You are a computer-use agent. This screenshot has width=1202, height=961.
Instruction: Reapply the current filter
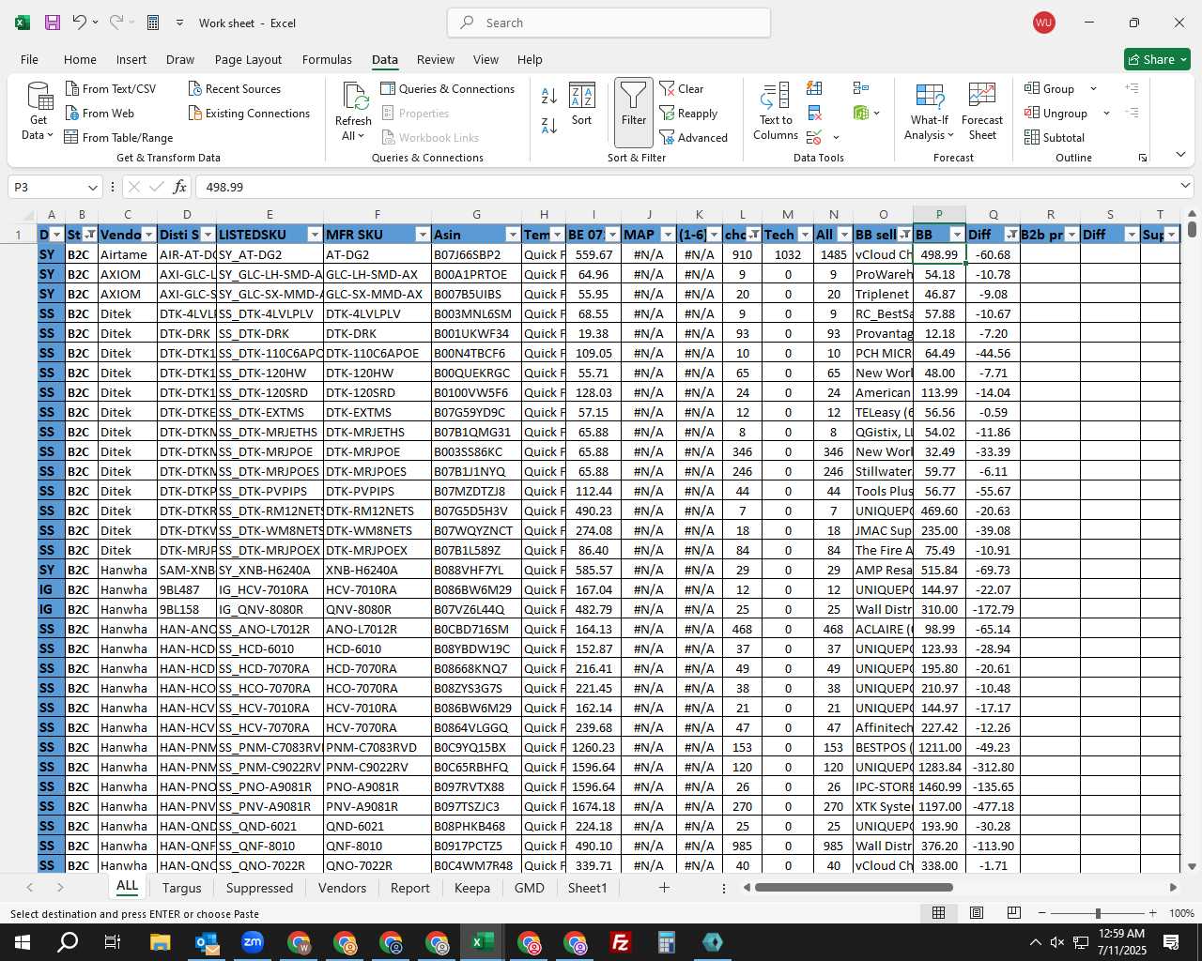[689, 113]
